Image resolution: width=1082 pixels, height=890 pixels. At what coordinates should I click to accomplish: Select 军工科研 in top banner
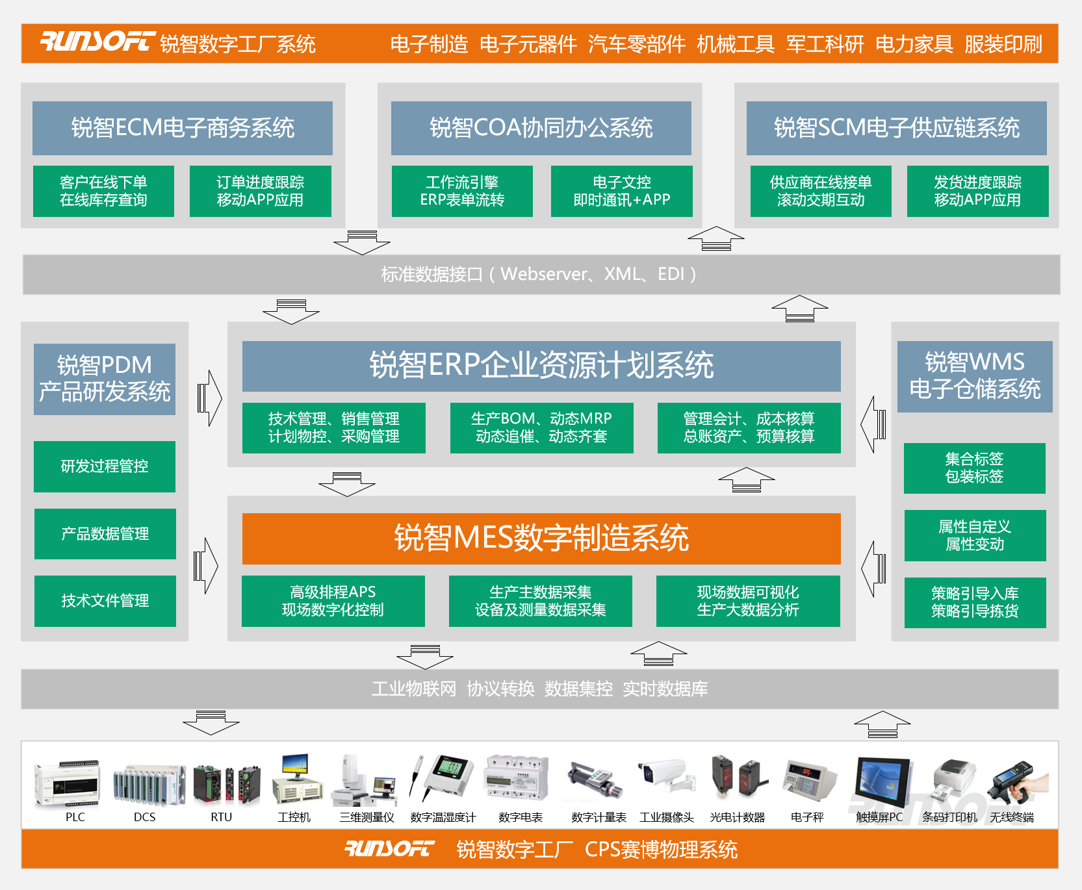(x=825, y=44)
